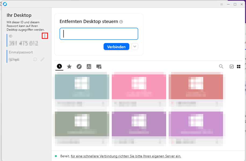Open the search magnifier for saved peers

tap(221, 66)
